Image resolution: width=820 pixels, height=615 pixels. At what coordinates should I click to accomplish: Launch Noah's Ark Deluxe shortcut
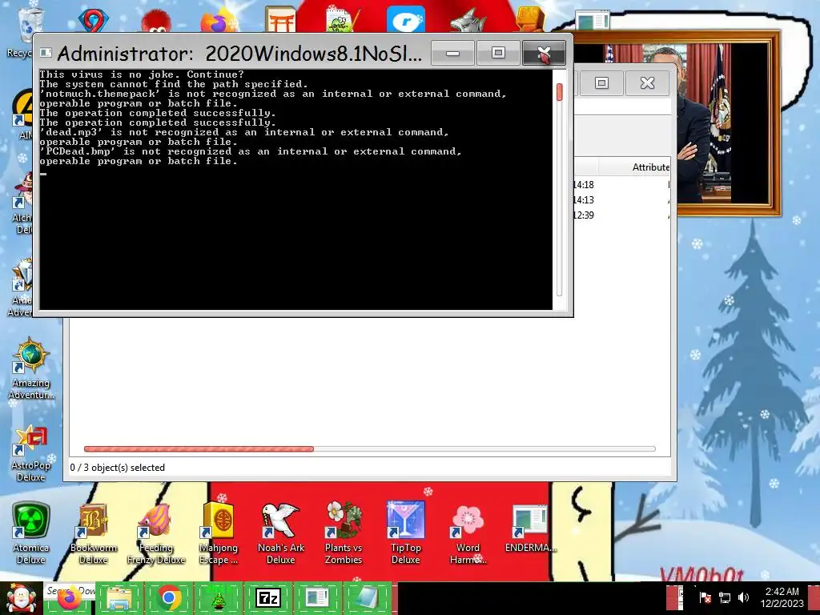tap(281, 533)
